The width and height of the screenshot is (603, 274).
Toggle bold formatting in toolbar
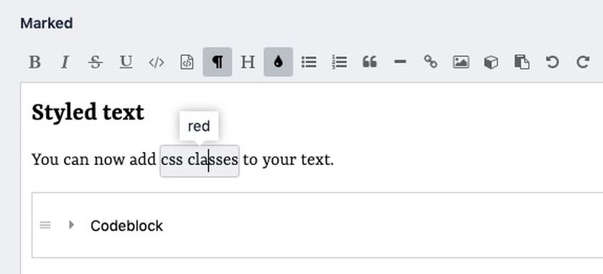click(x=34, y=62)
